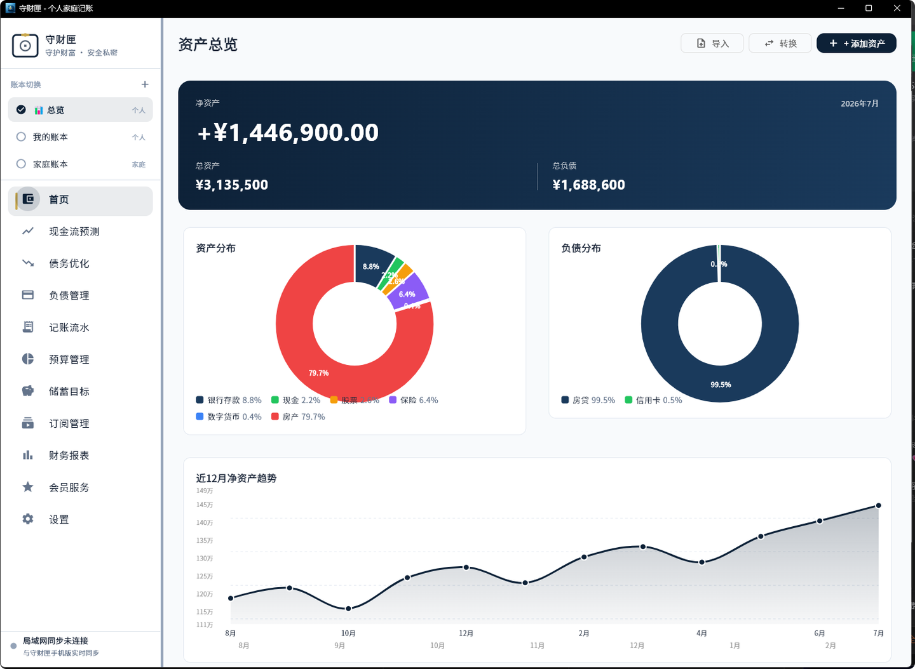Click the trend-down icon for 债务优化
Viewport: 915px width, 669px height.
pos(28,263)
